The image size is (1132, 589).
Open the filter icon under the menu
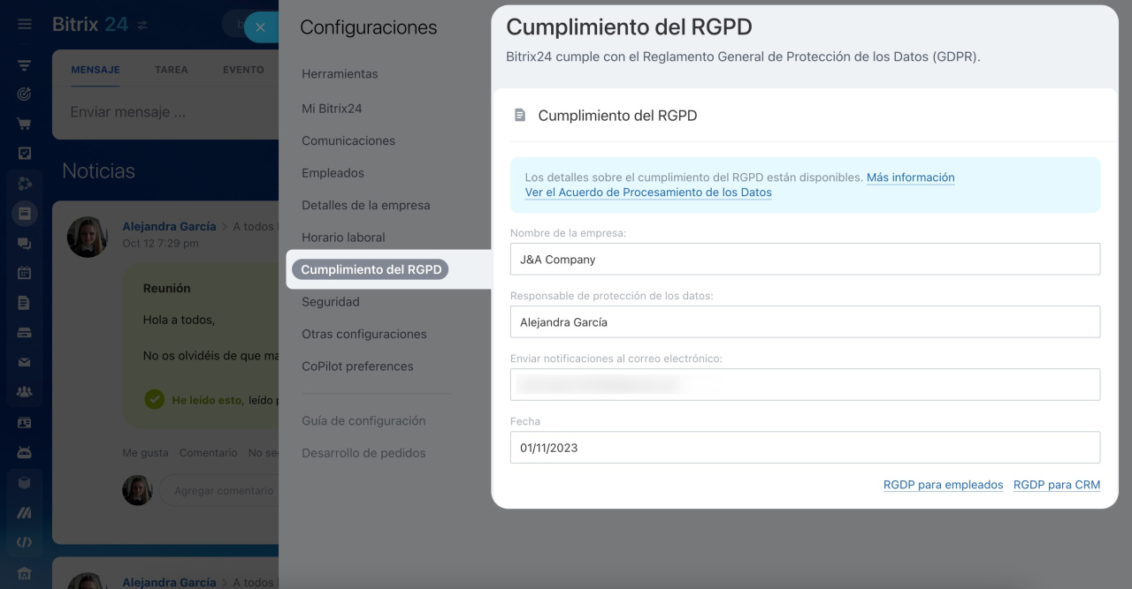point(24,64)
